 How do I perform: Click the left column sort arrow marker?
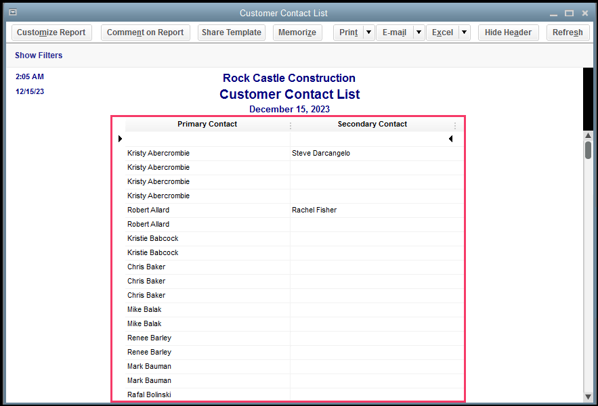pos(120,138)
